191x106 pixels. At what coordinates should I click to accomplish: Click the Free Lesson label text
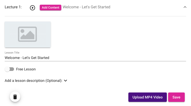point(26,69)
